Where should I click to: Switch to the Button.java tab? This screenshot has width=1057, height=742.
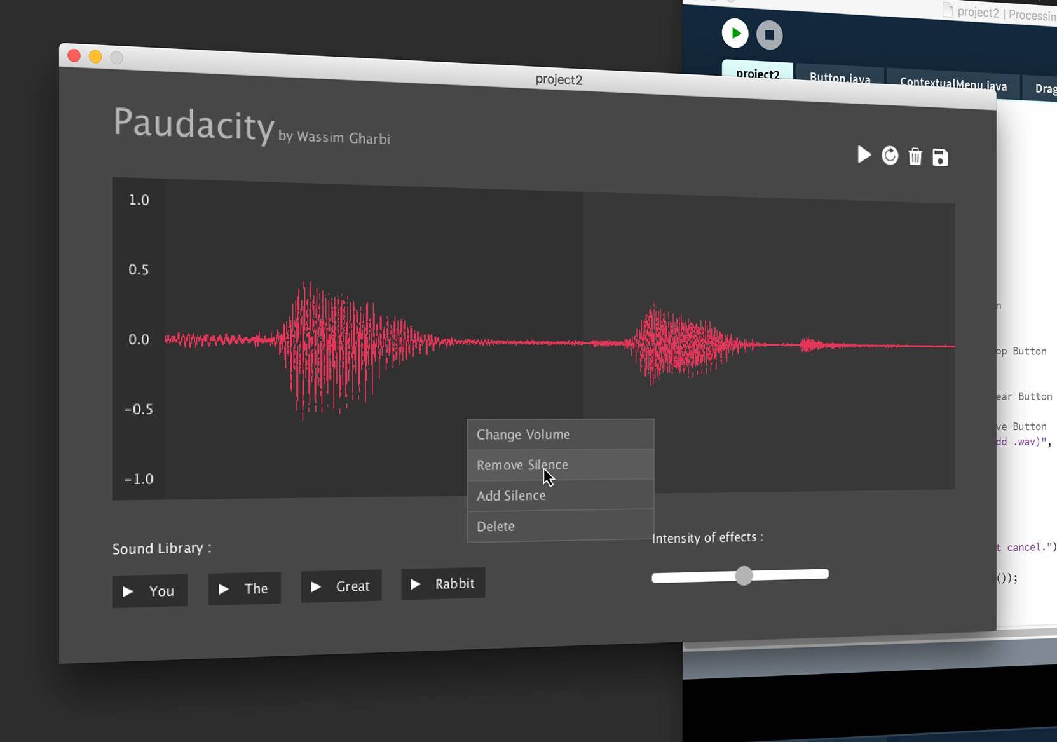(x=840, y=78)
